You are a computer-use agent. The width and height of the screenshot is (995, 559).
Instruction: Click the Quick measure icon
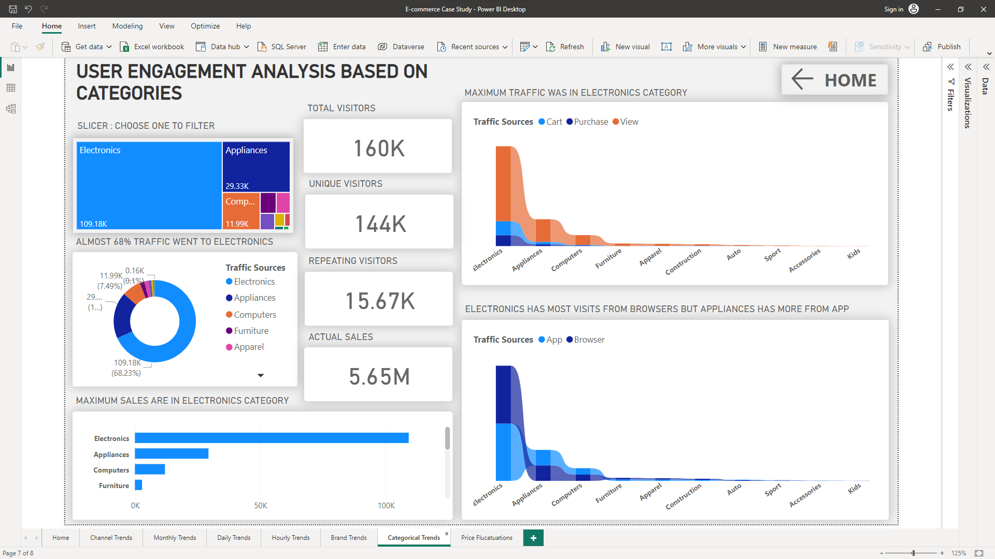tap(832, 47)
